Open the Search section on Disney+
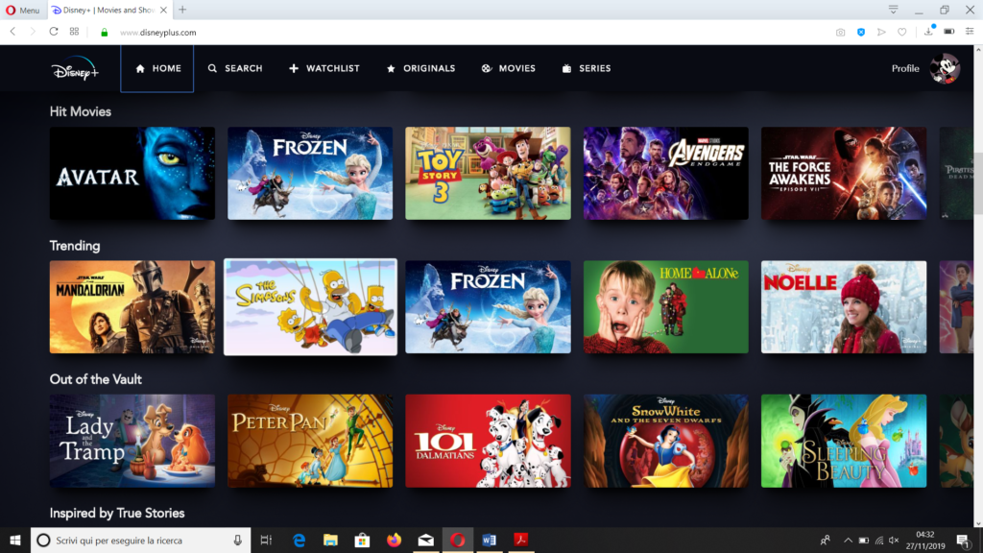Image resolution: width=983 pixels, height=553 pixels. click(x=234, y=68)
